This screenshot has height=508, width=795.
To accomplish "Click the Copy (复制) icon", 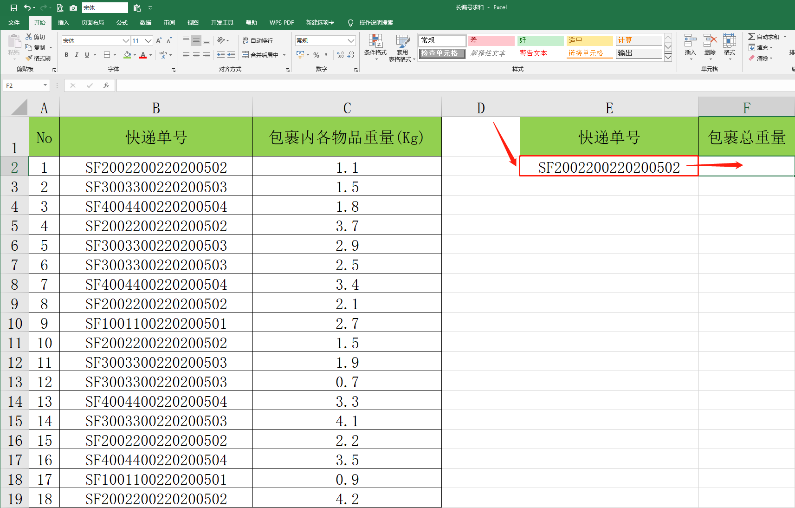I will (29, 47).
